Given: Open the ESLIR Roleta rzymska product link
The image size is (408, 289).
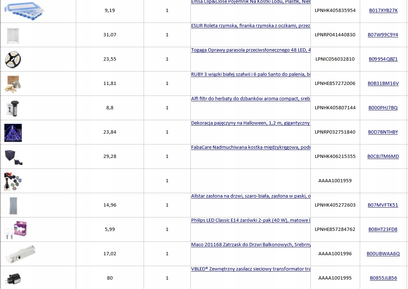Looking at the screenshot, I should coord(250,26).
